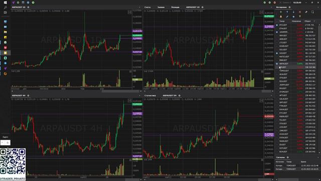Click corner tool icon on ARPAUSDT 5M chart

click(261, 101)
